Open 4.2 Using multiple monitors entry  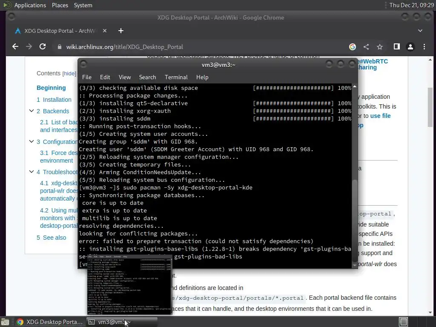pyautogui.click(x=59, y=218)
